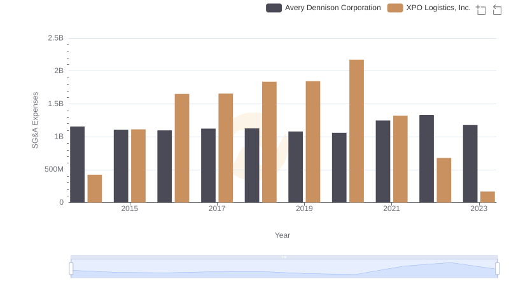The height and width of the screenshot is (293, 509).
Task: Click the XPO Logistics bar for 2015
Action: 138,166
